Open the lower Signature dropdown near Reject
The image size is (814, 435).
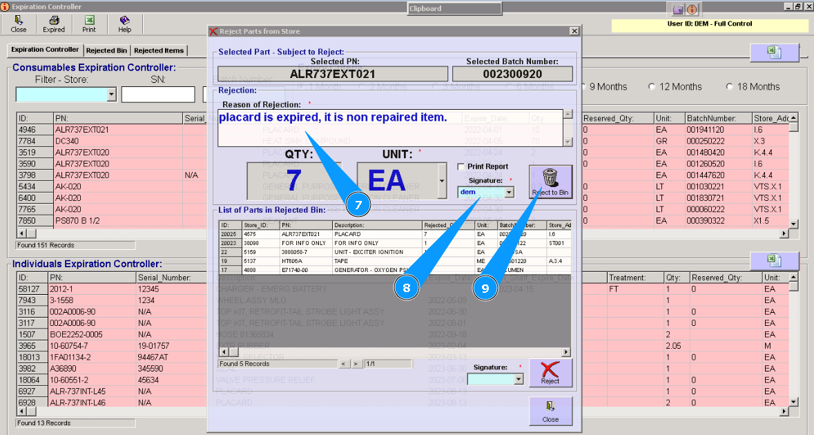click(x=518, y=380)
